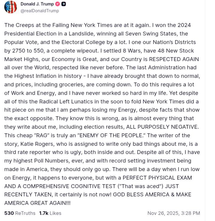Click the red verified checkmark badge
Screen dimensions: 215x221
point(58,4)
